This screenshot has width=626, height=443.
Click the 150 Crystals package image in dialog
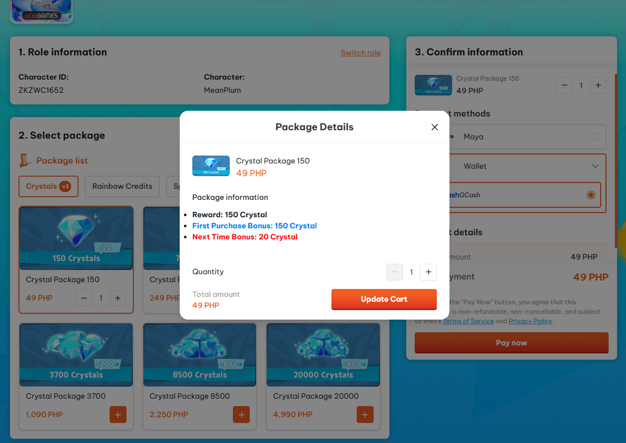pyautogui.click(x=211, y=166)
